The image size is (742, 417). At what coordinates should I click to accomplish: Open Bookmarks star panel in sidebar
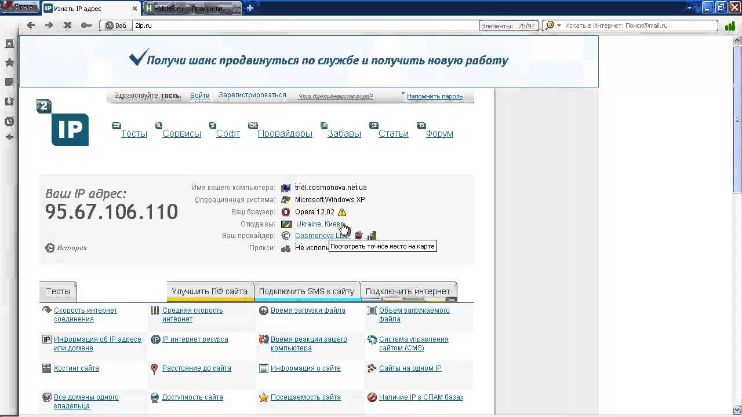[9, 63]
